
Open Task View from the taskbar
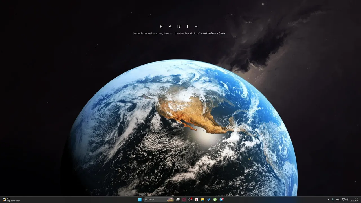[x=178, y=200]
